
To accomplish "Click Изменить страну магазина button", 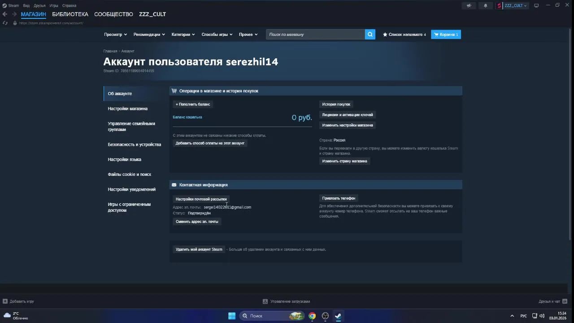I will click(344, 161).
